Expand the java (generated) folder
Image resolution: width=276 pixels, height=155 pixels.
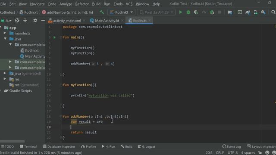pyautogui.click(x=5, y=73)
